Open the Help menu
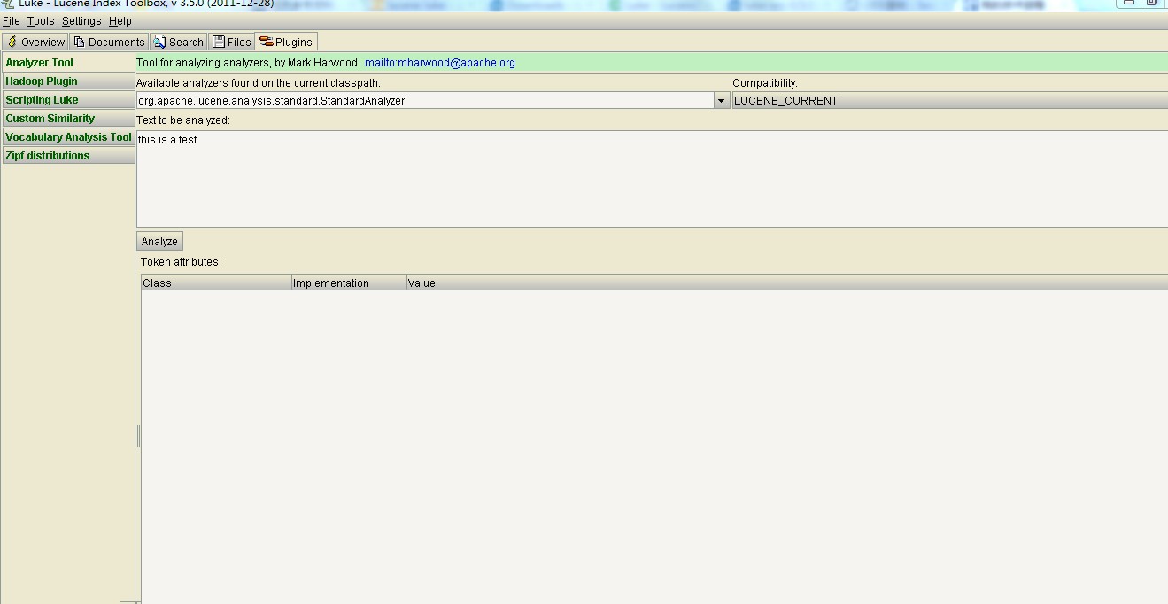 120,20
